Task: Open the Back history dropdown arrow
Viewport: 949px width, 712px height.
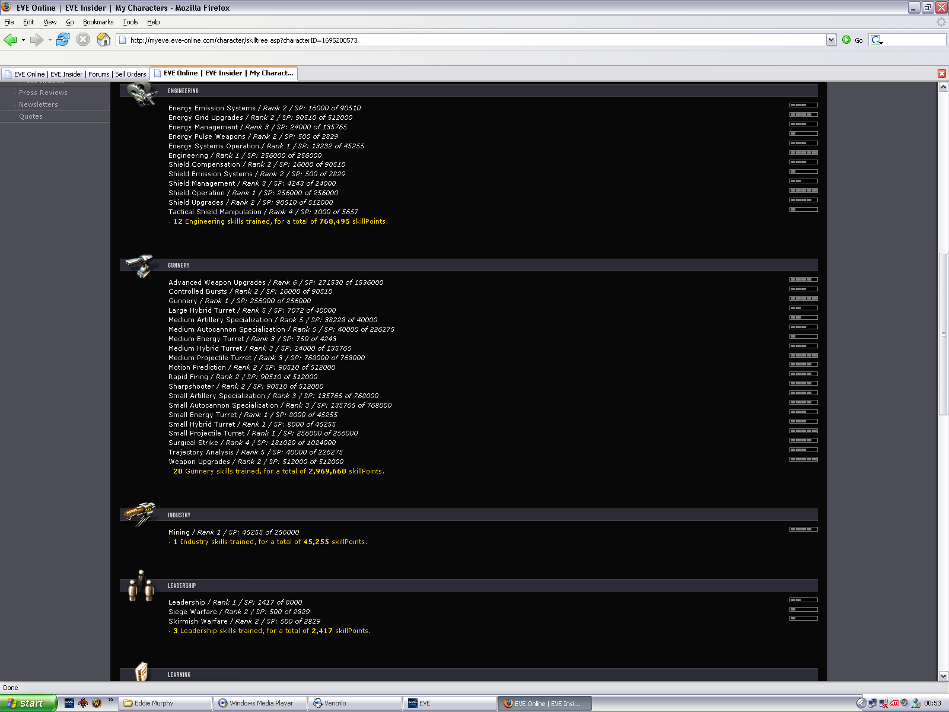Action: 23,40
